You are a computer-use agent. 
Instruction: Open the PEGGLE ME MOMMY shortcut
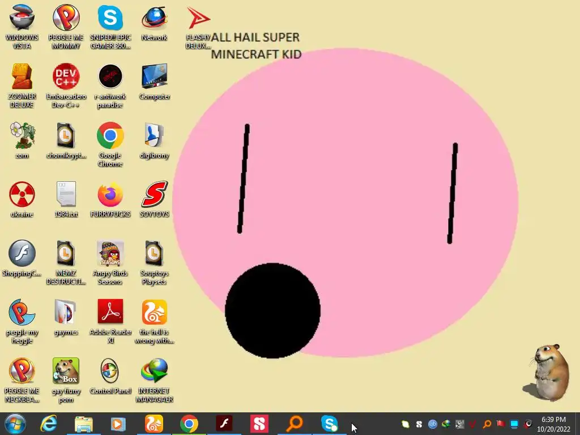[66, 27]
